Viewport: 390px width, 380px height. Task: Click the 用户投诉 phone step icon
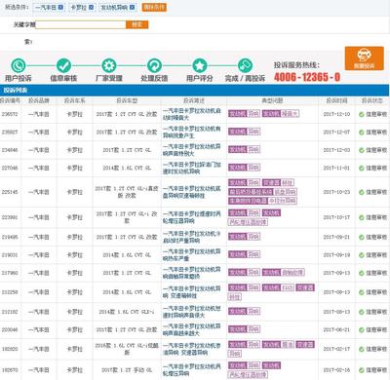(19, 65)
